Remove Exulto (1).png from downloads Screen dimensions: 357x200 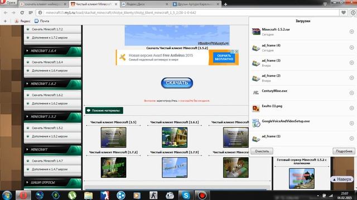[351, 108]
